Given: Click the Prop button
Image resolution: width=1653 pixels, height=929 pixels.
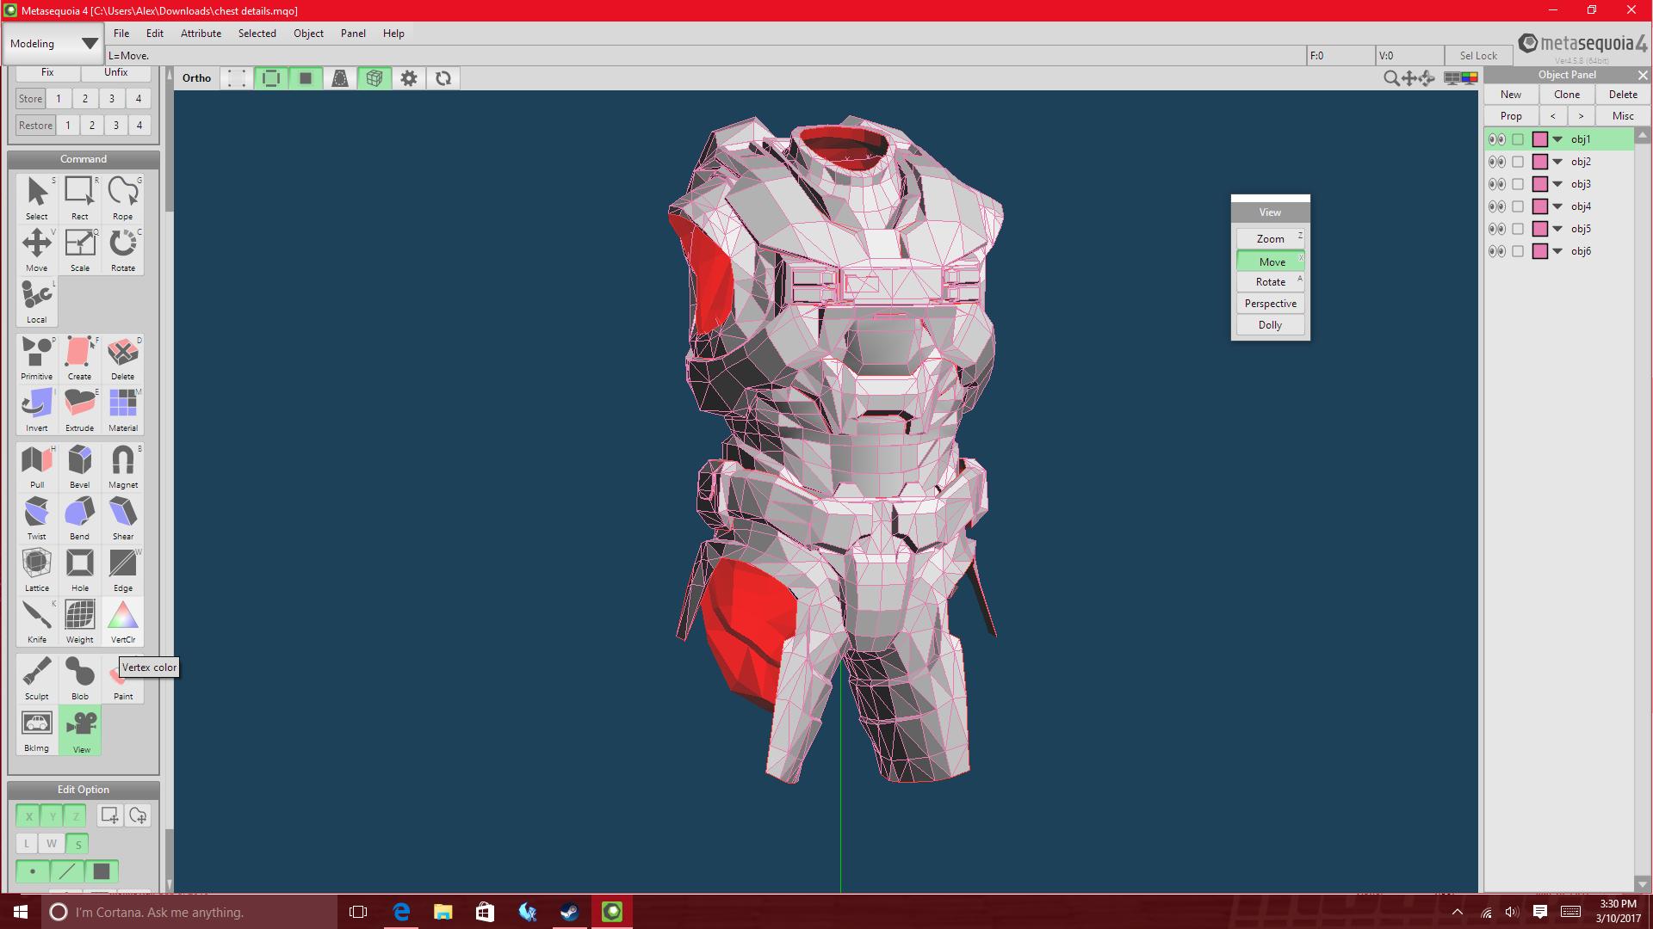Looking at the screenshot, I should click(1511, 116).
